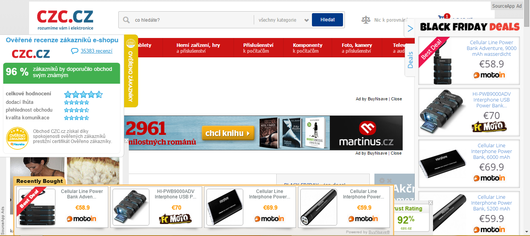Open Příslušenství k počítačům menu
Viewport: 530px width, 236px height.
coord(258,48)
